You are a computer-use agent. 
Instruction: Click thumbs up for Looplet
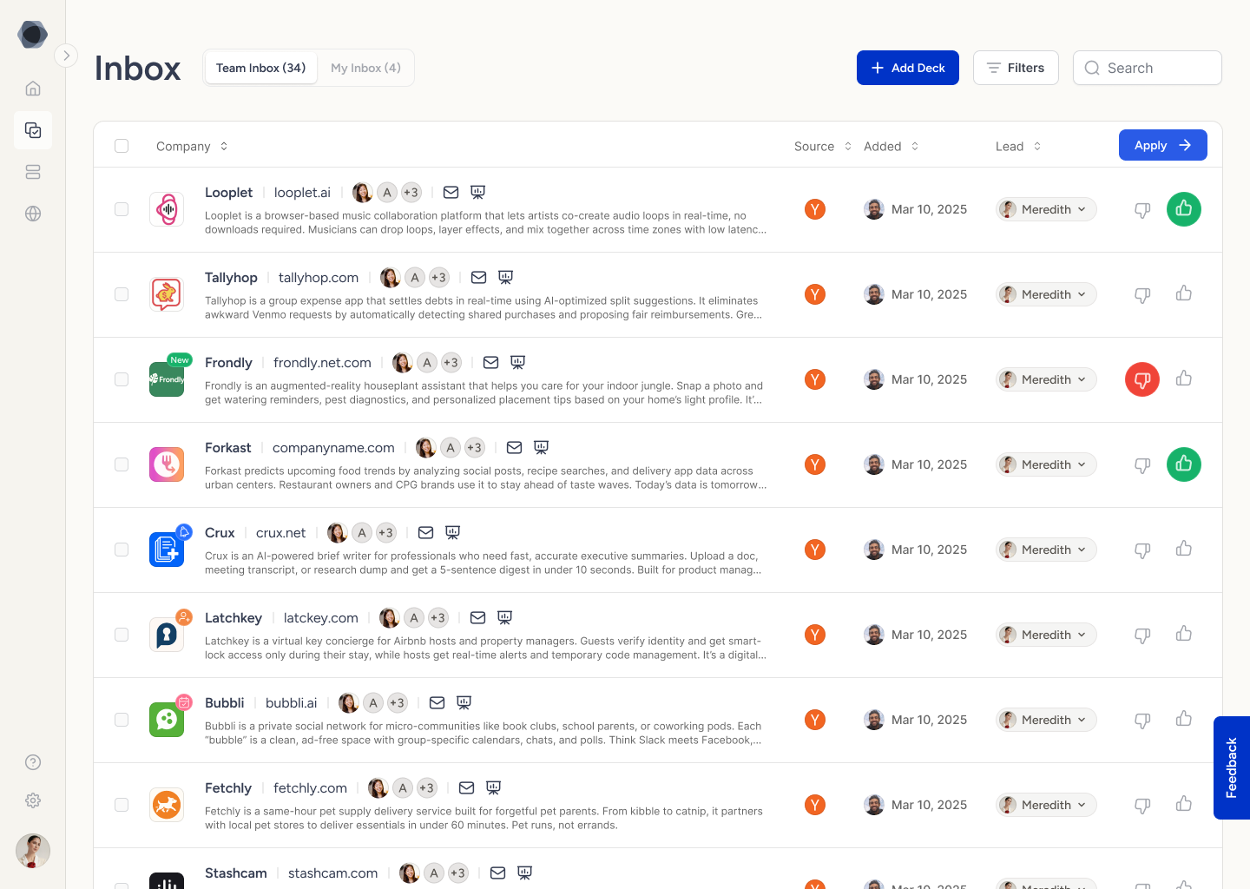[x=1184, y=209]
